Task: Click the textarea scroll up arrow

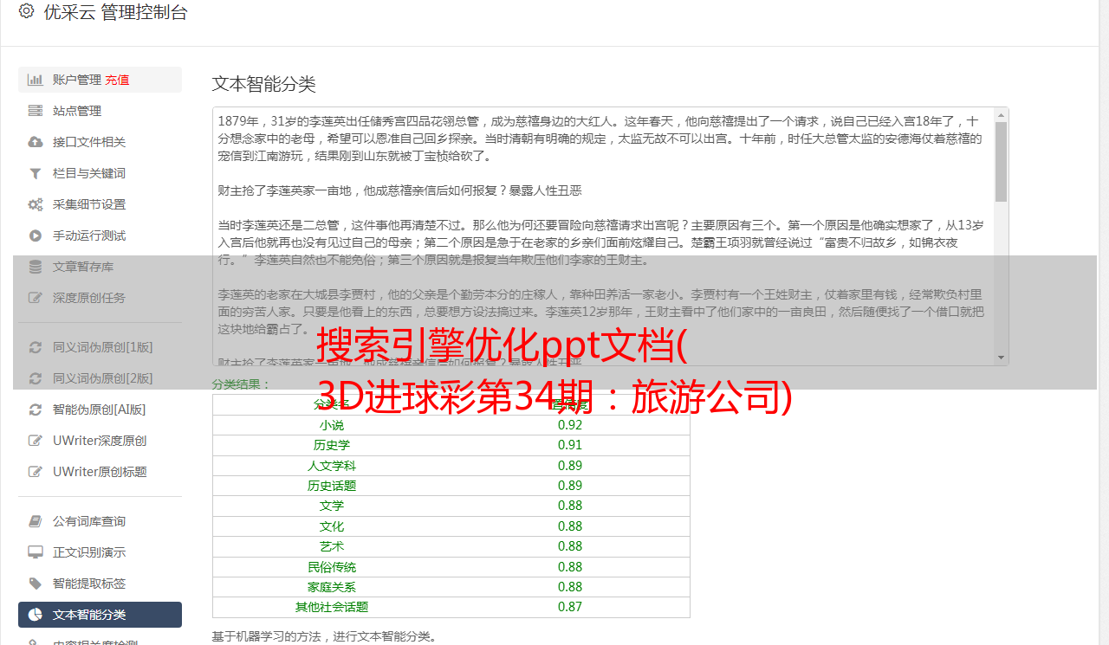Action: 1001,115
